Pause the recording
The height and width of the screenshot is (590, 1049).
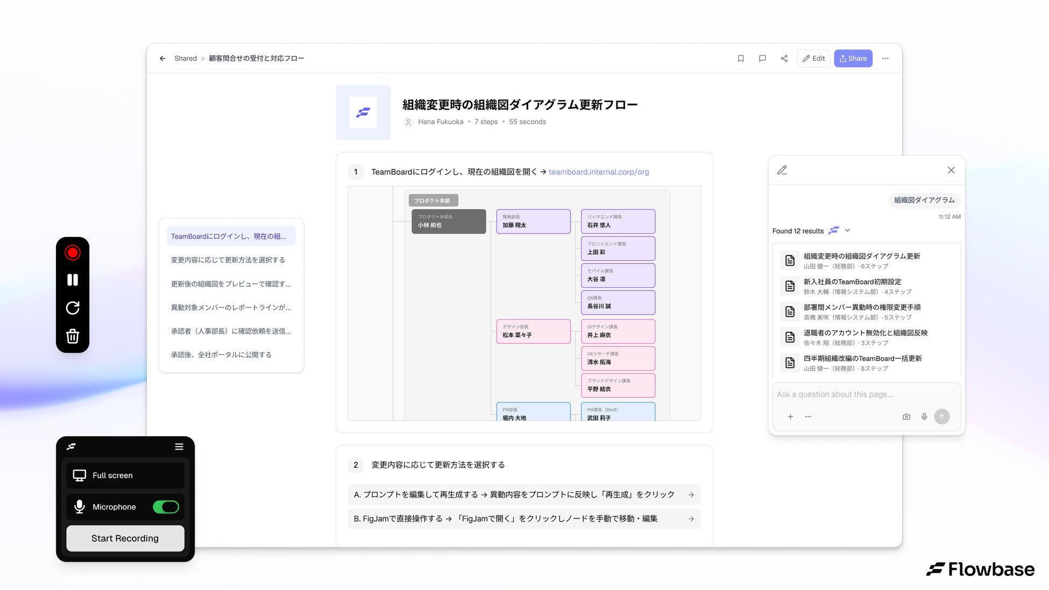pos(73,280)
